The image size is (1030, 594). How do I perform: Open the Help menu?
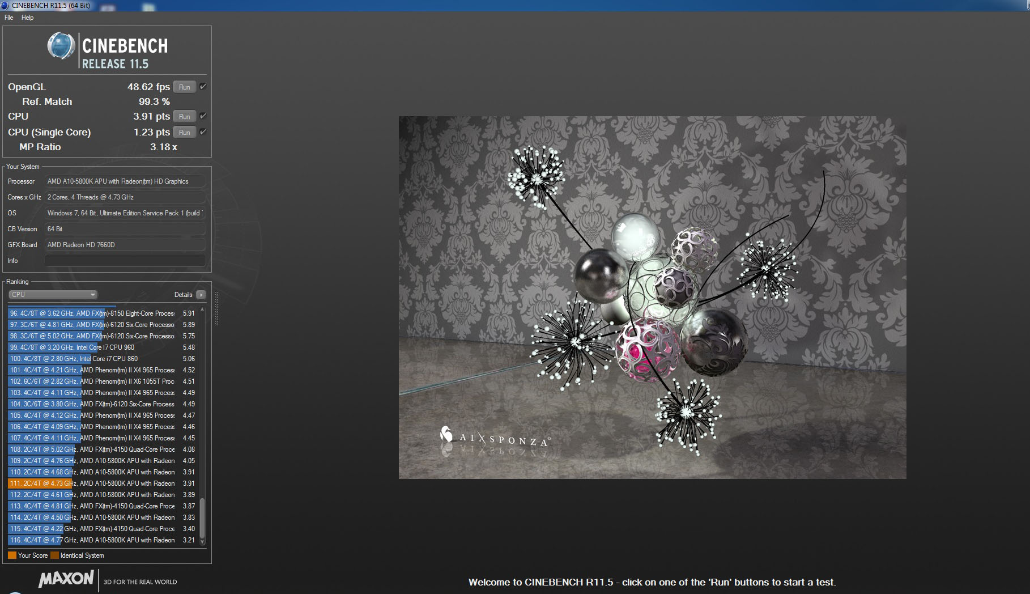pyautogui.click(x=28, y=18)
